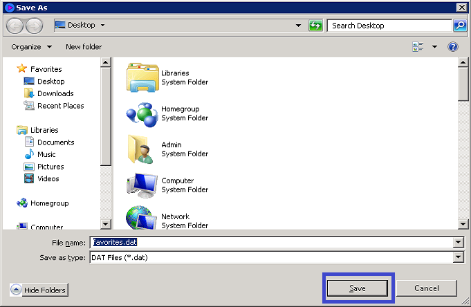Select the Libraries system folder icon
471x307 pixels.
tap(142, 77)
